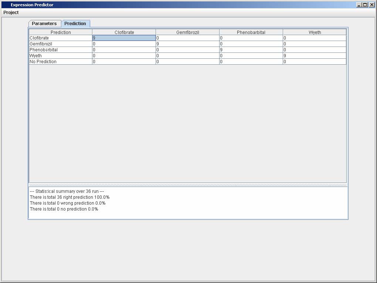This screenshot has width=377, height=283.
Task: Select the Wyeth row label cell
Action: (61, 56)
